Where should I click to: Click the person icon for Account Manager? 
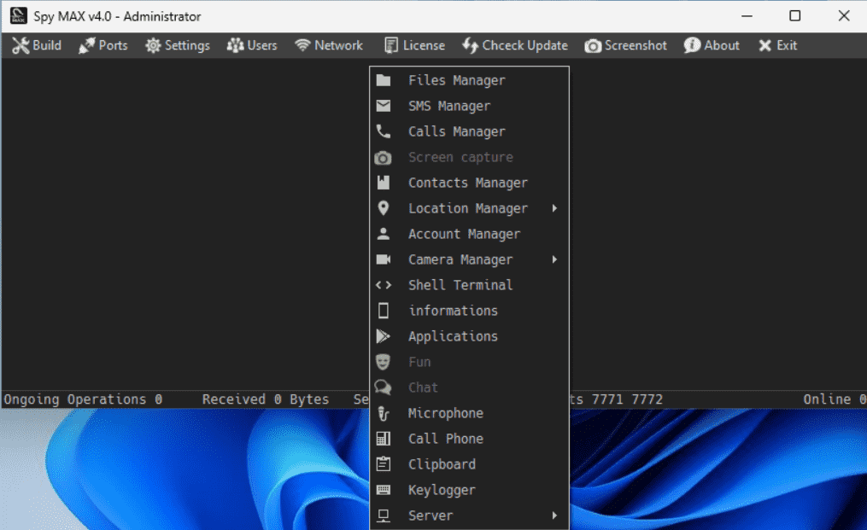click(x=384, y=234)
